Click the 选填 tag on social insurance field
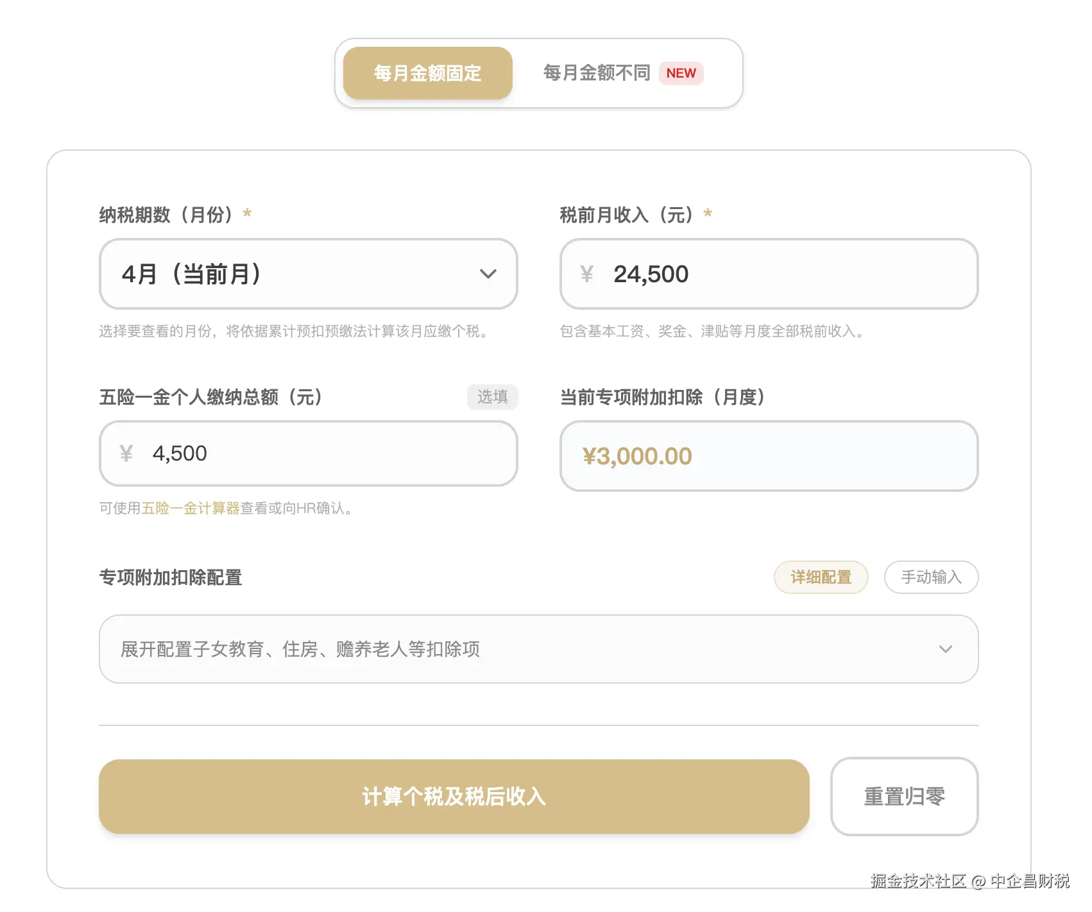This screenshot has height=912, width=1092. click(492, 397)
